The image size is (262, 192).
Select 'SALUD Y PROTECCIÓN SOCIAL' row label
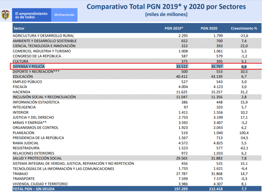[37, 158]
